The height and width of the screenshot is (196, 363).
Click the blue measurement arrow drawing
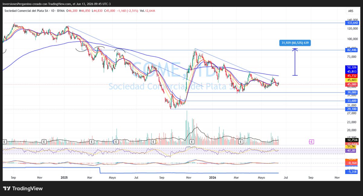(x=295, y=62)
